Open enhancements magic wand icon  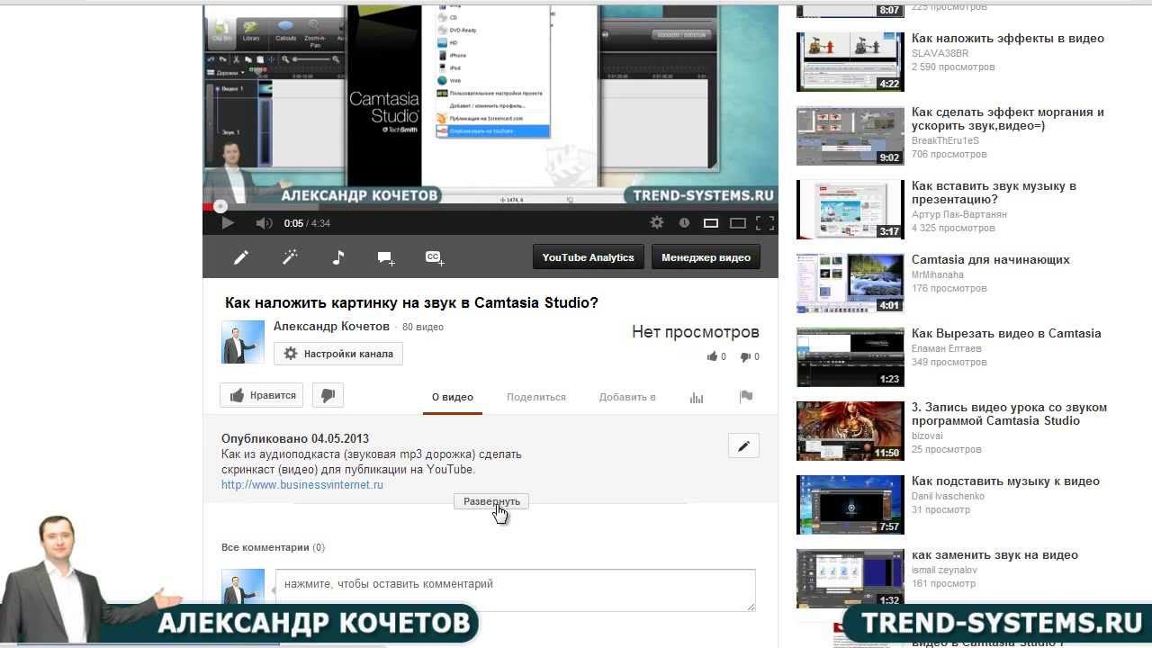(290, 257)
